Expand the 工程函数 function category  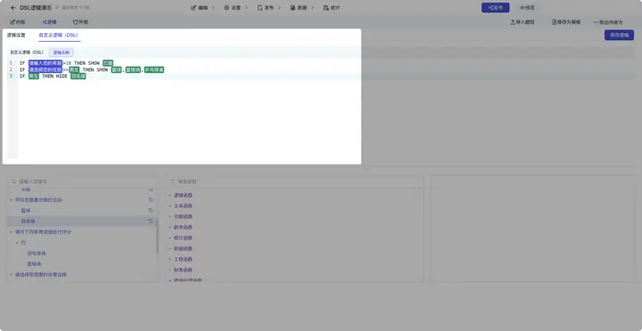point(170,259)
